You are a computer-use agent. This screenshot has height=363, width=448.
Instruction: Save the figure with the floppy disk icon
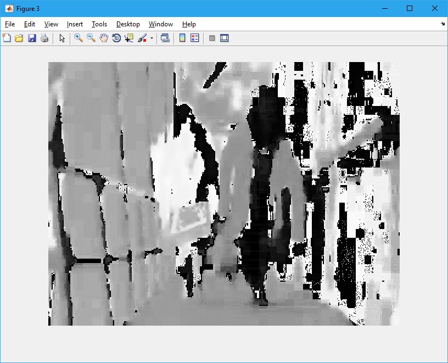click(x=32, y=38)
